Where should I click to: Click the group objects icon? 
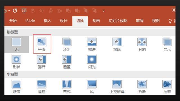point(86,11)
